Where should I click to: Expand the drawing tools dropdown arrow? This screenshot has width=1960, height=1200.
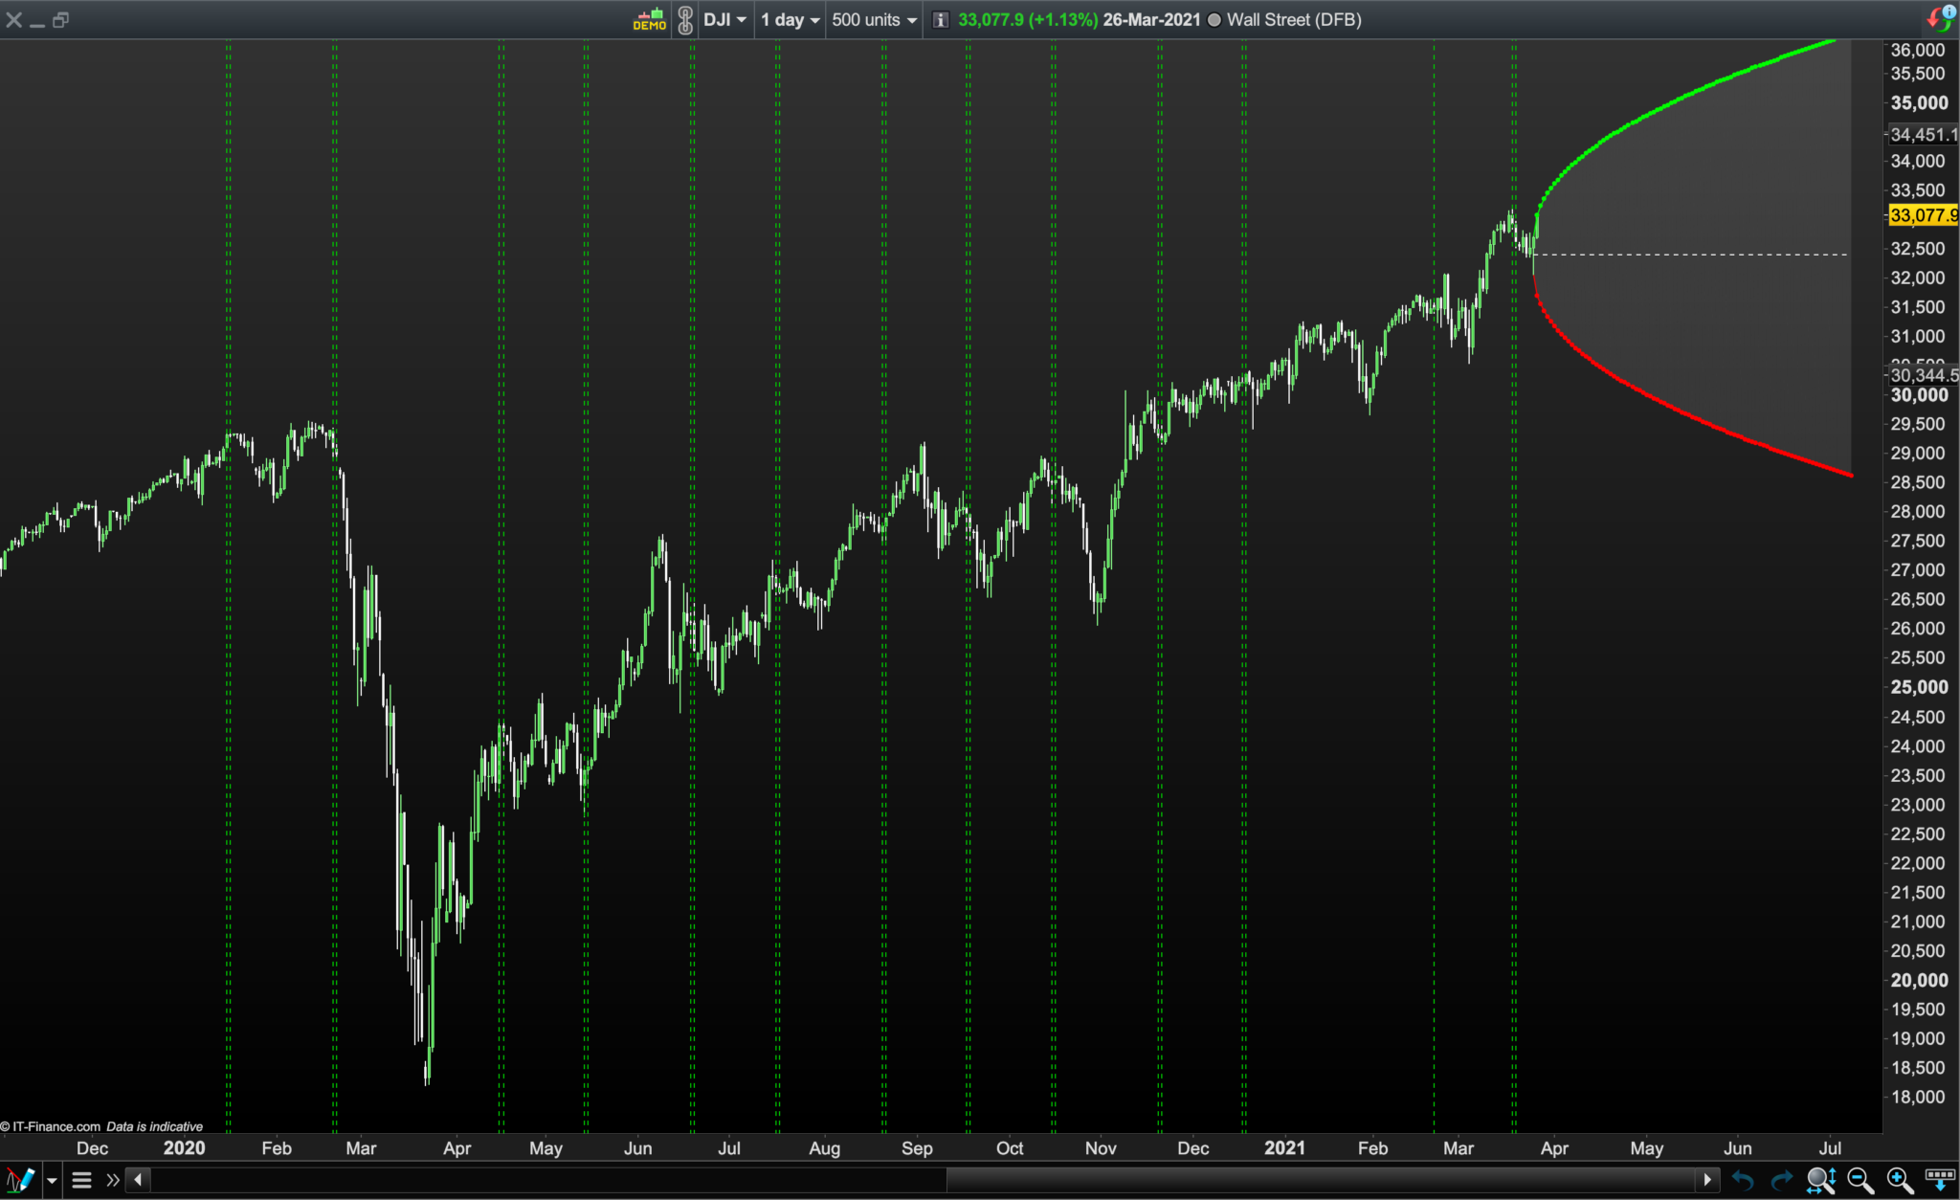click(x=52, y=1180)
